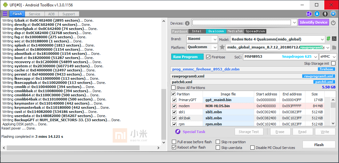This screenshot has height=163, width=339.
Task: Select the Spreadtrum platform tab
Action: click(x=255, y=31)
